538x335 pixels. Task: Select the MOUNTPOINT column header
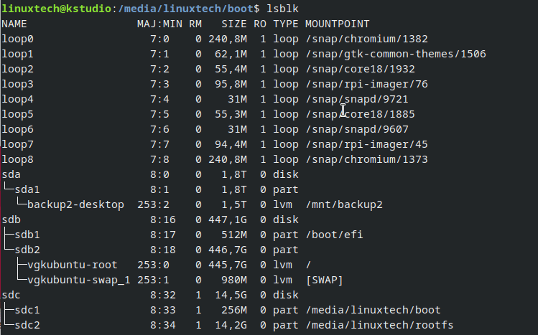[x=338, y=24]
